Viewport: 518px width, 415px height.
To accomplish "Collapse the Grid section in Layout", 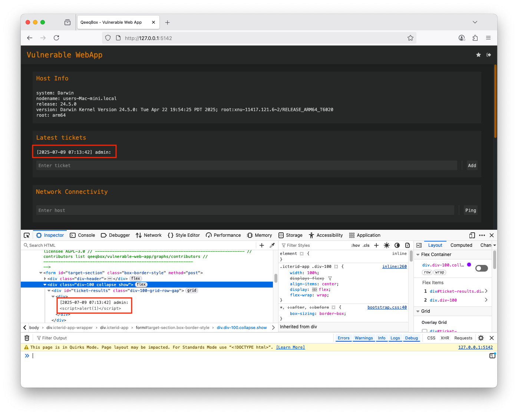I will coord(418,311).
